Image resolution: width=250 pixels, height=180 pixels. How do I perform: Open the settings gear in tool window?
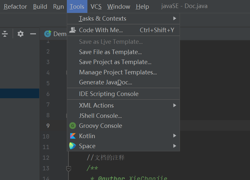21,34
